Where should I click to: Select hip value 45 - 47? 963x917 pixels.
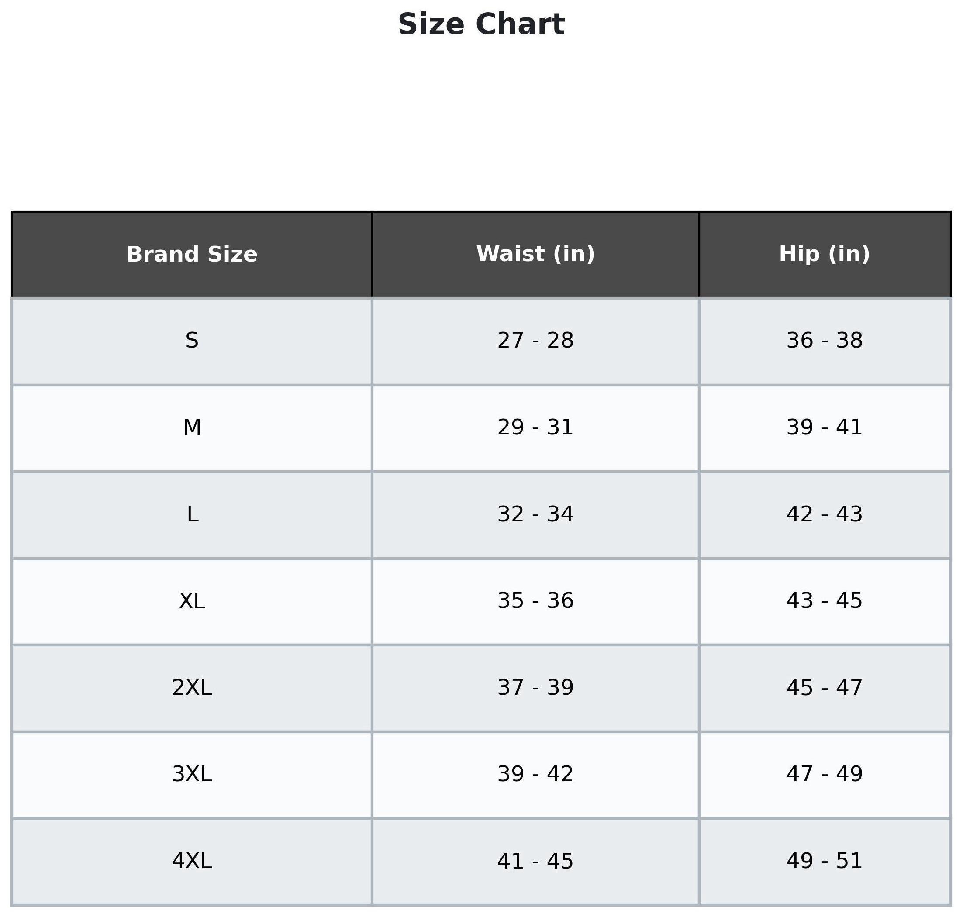pos(824,688)
